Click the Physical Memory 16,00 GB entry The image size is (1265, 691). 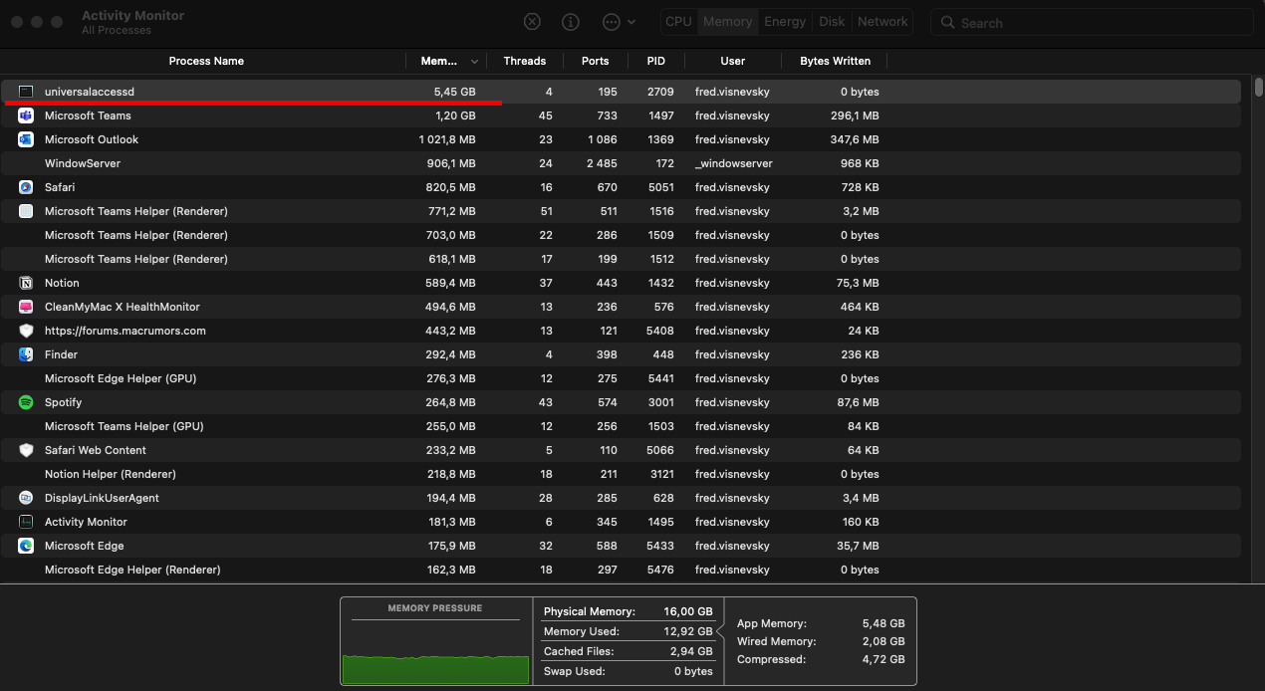pos(629,611)
